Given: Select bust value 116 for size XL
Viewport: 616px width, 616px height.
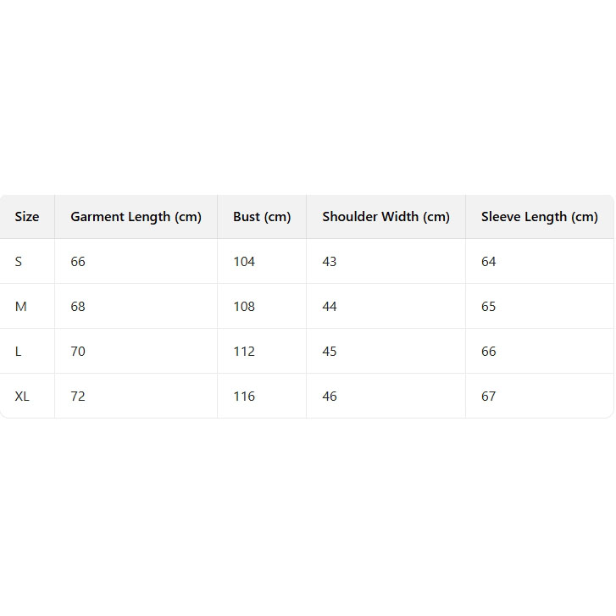Looking at the screenshot, I should click(244, 397).
